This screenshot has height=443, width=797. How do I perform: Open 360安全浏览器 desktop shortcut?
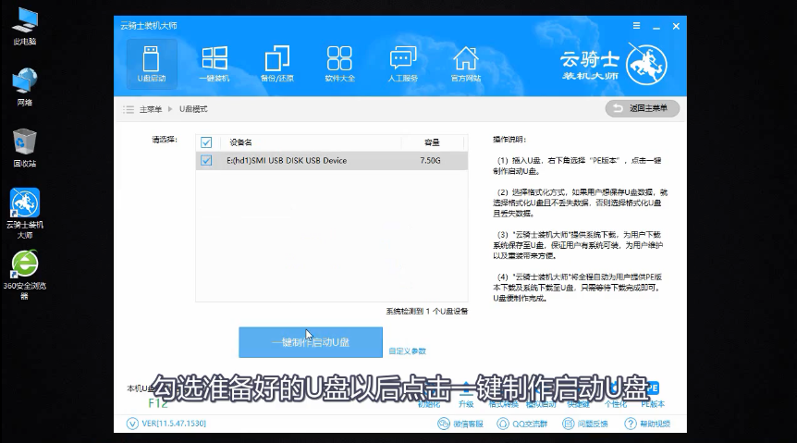[x=25, y=275]
